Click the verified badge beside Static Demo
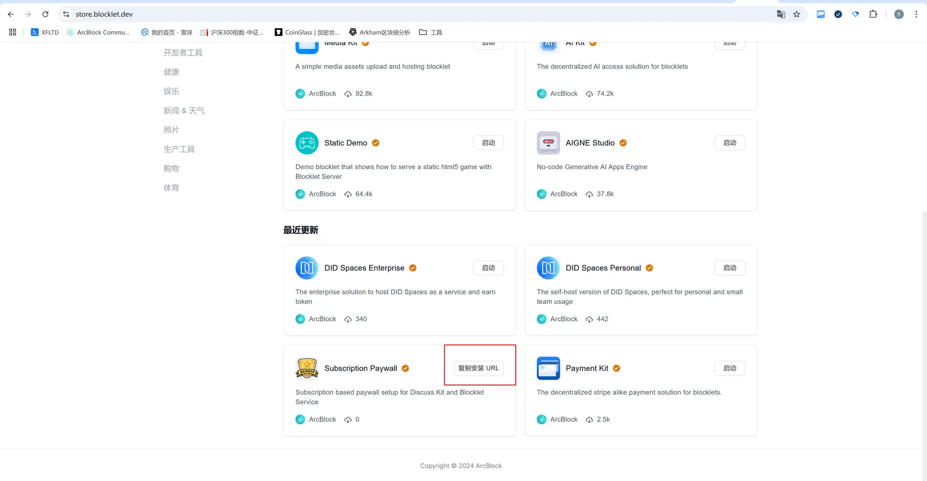927x481 pixels. pyautogui.click(x=375, y=143)
